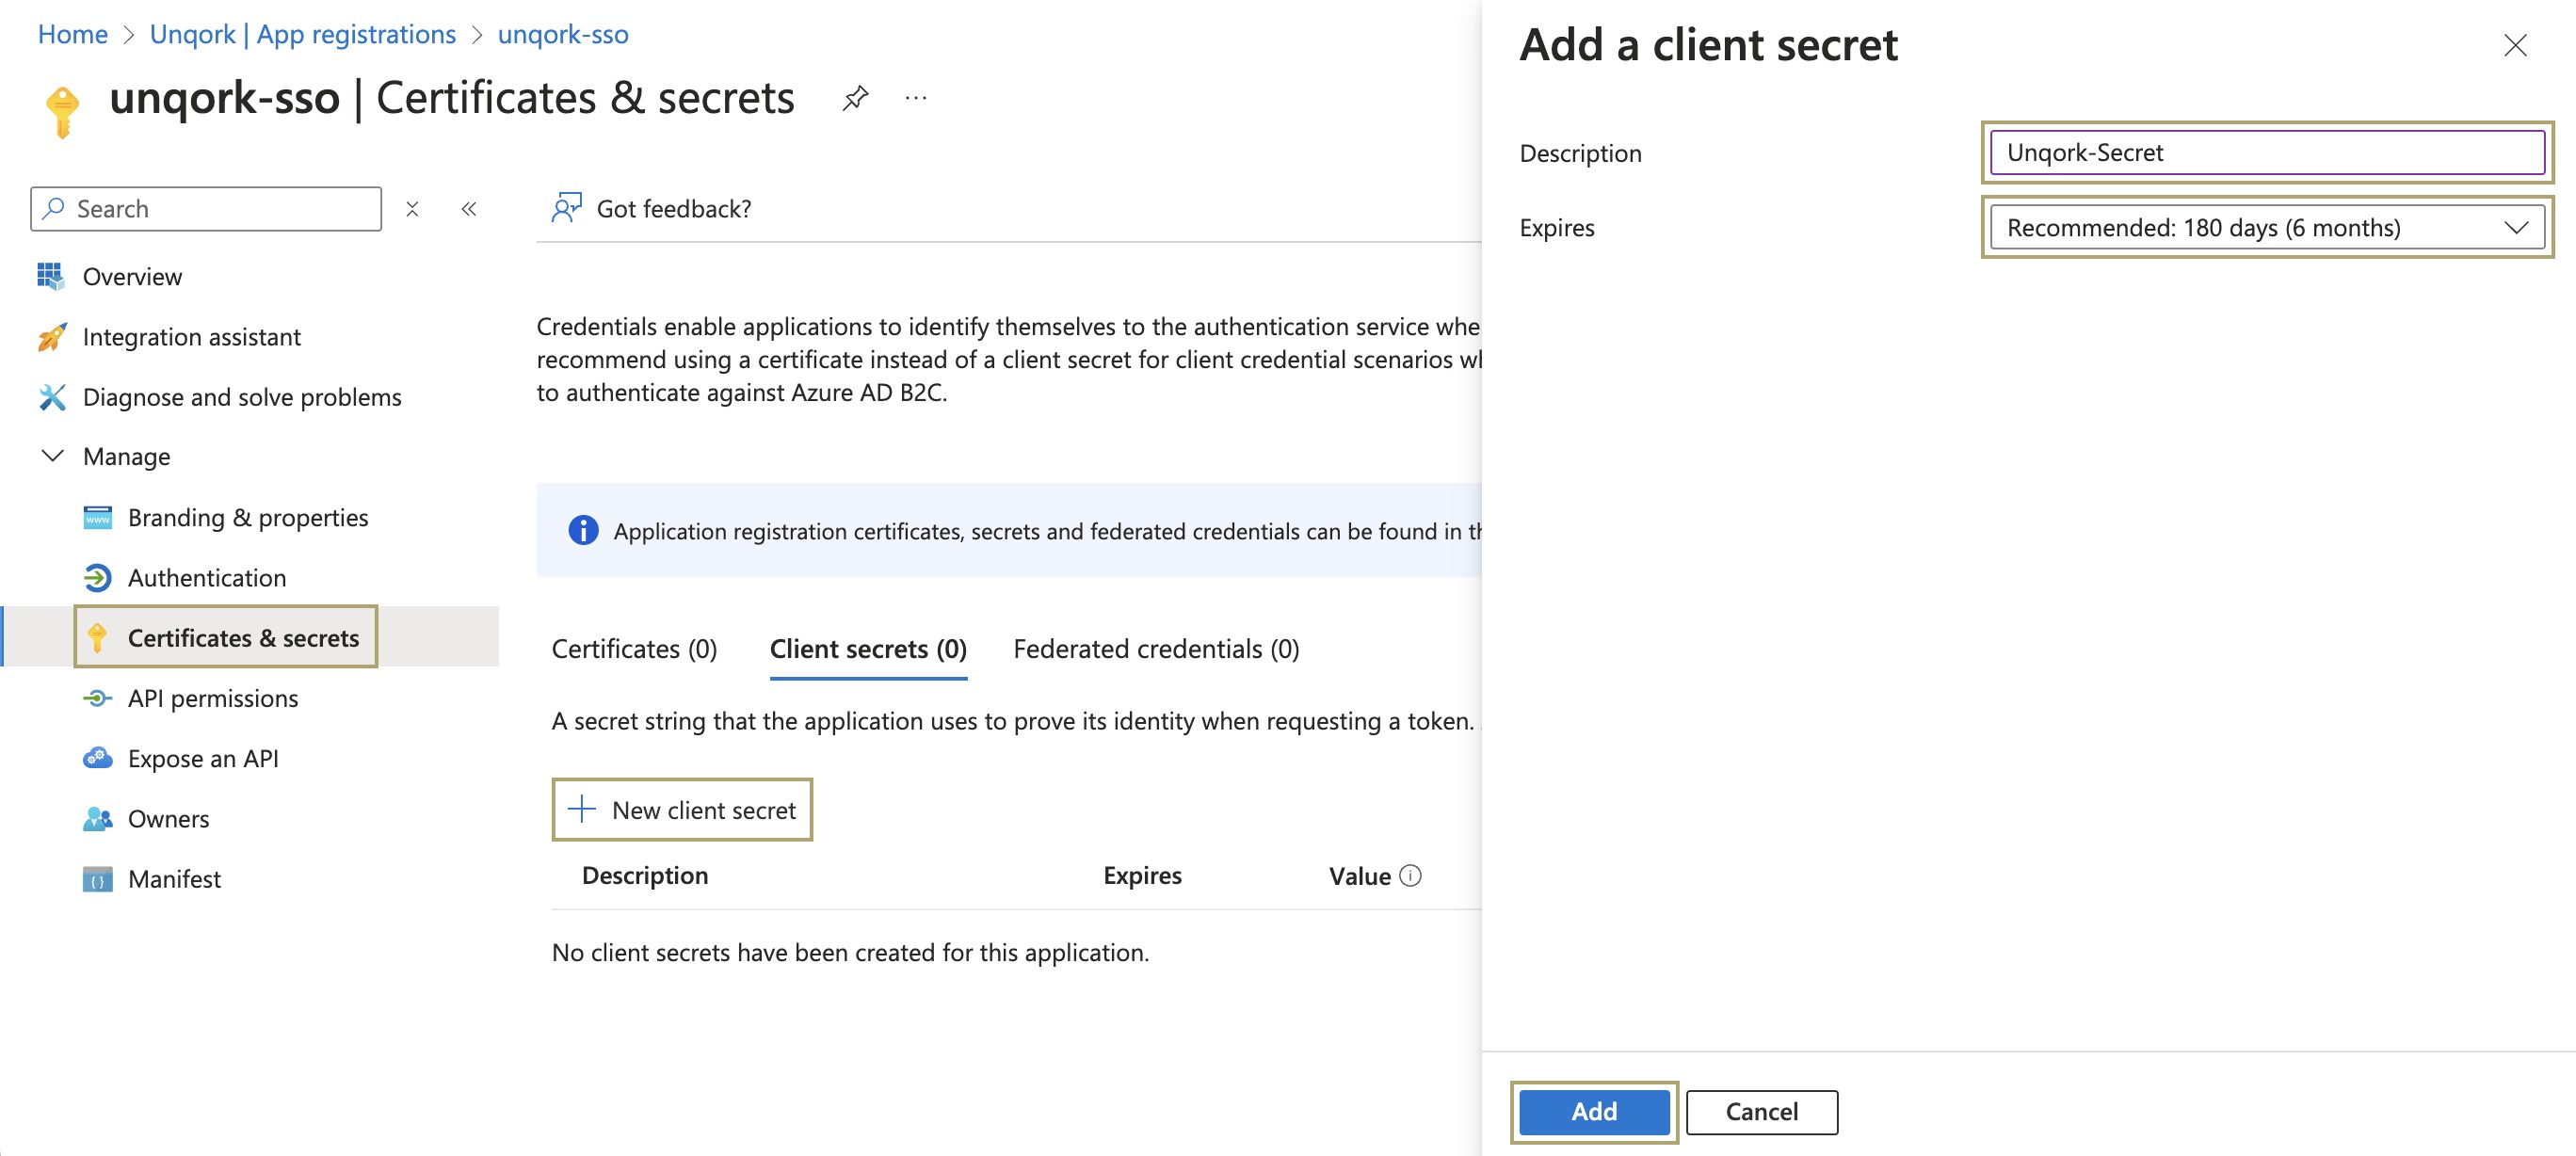
Task: Click the pin icon beside the page title
Action: click(x=855, y=98)
